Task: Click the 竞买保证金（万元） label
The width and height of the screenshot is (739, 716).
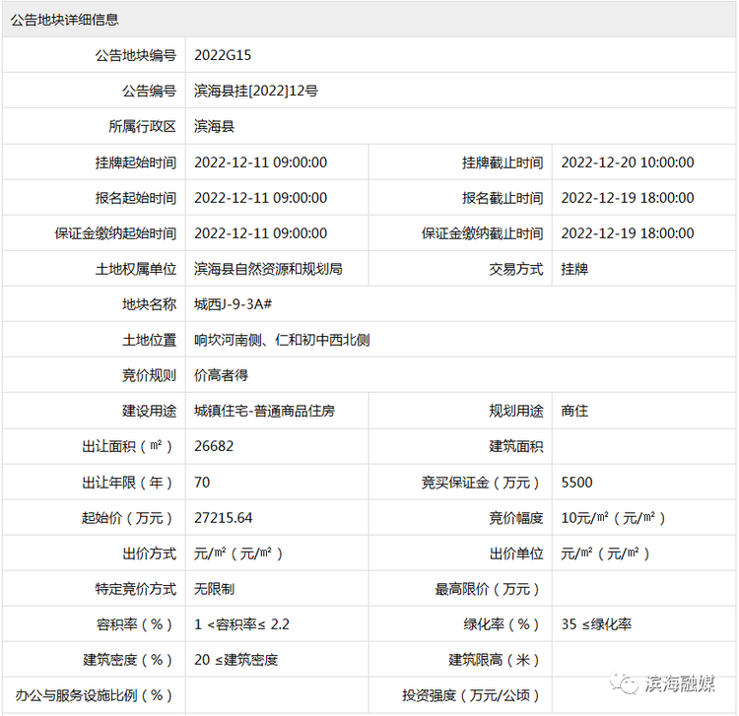Action: pyautogui.click(x=480, y=483)
